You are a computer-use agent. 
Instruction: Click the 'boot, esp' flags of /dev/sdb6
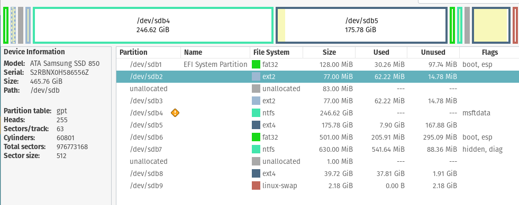[477, 137]
